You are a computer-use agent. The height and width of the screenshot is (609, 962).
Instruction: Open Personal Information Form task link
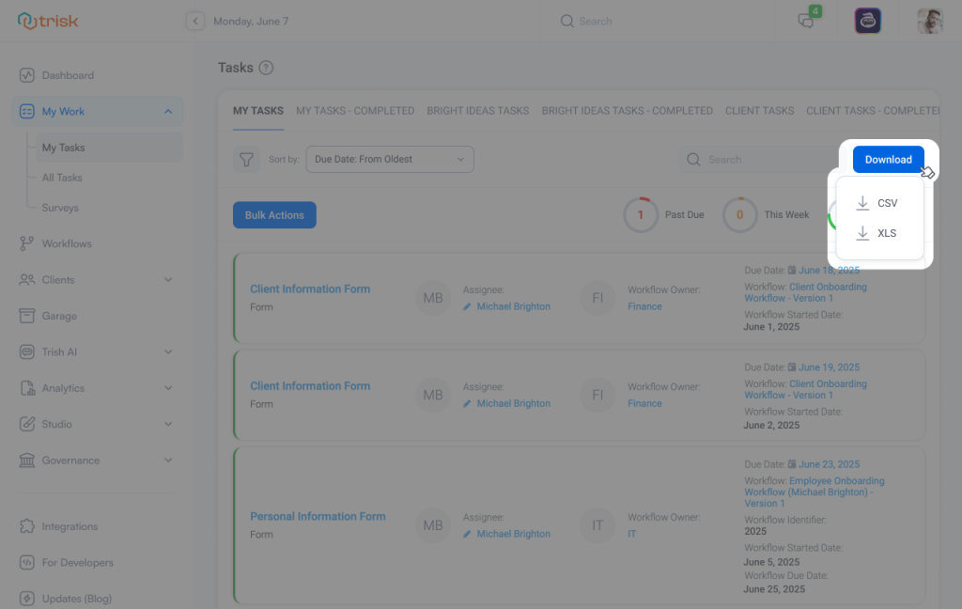tap(318, 516)
